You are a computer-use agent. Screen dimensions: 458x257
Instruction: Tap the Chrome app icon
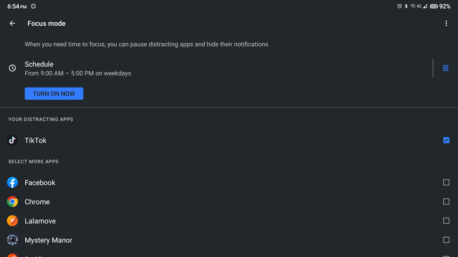tap(12, 202)
